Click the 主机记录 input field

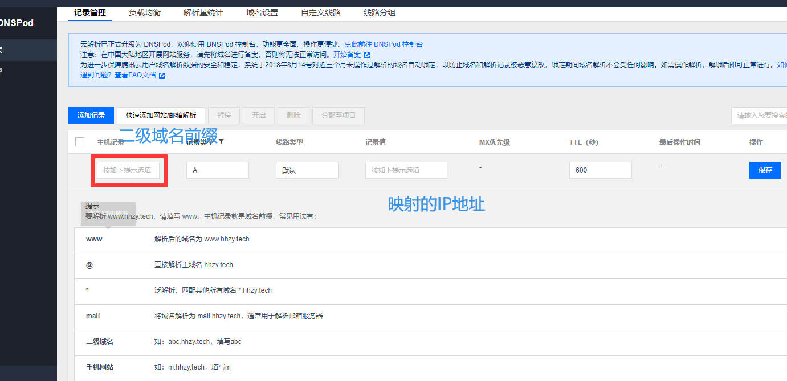click(x=128, y=170)
